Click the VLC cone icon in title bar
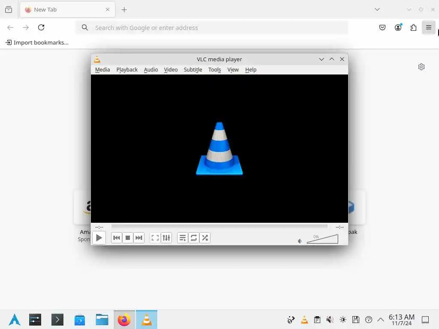 coord(97,59)
